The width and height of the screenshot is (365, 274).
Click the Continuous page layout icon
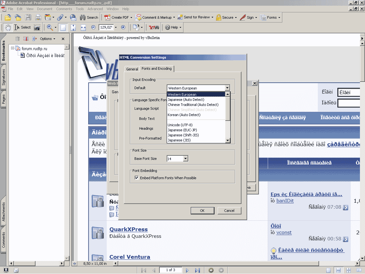(x=338, y=270)
